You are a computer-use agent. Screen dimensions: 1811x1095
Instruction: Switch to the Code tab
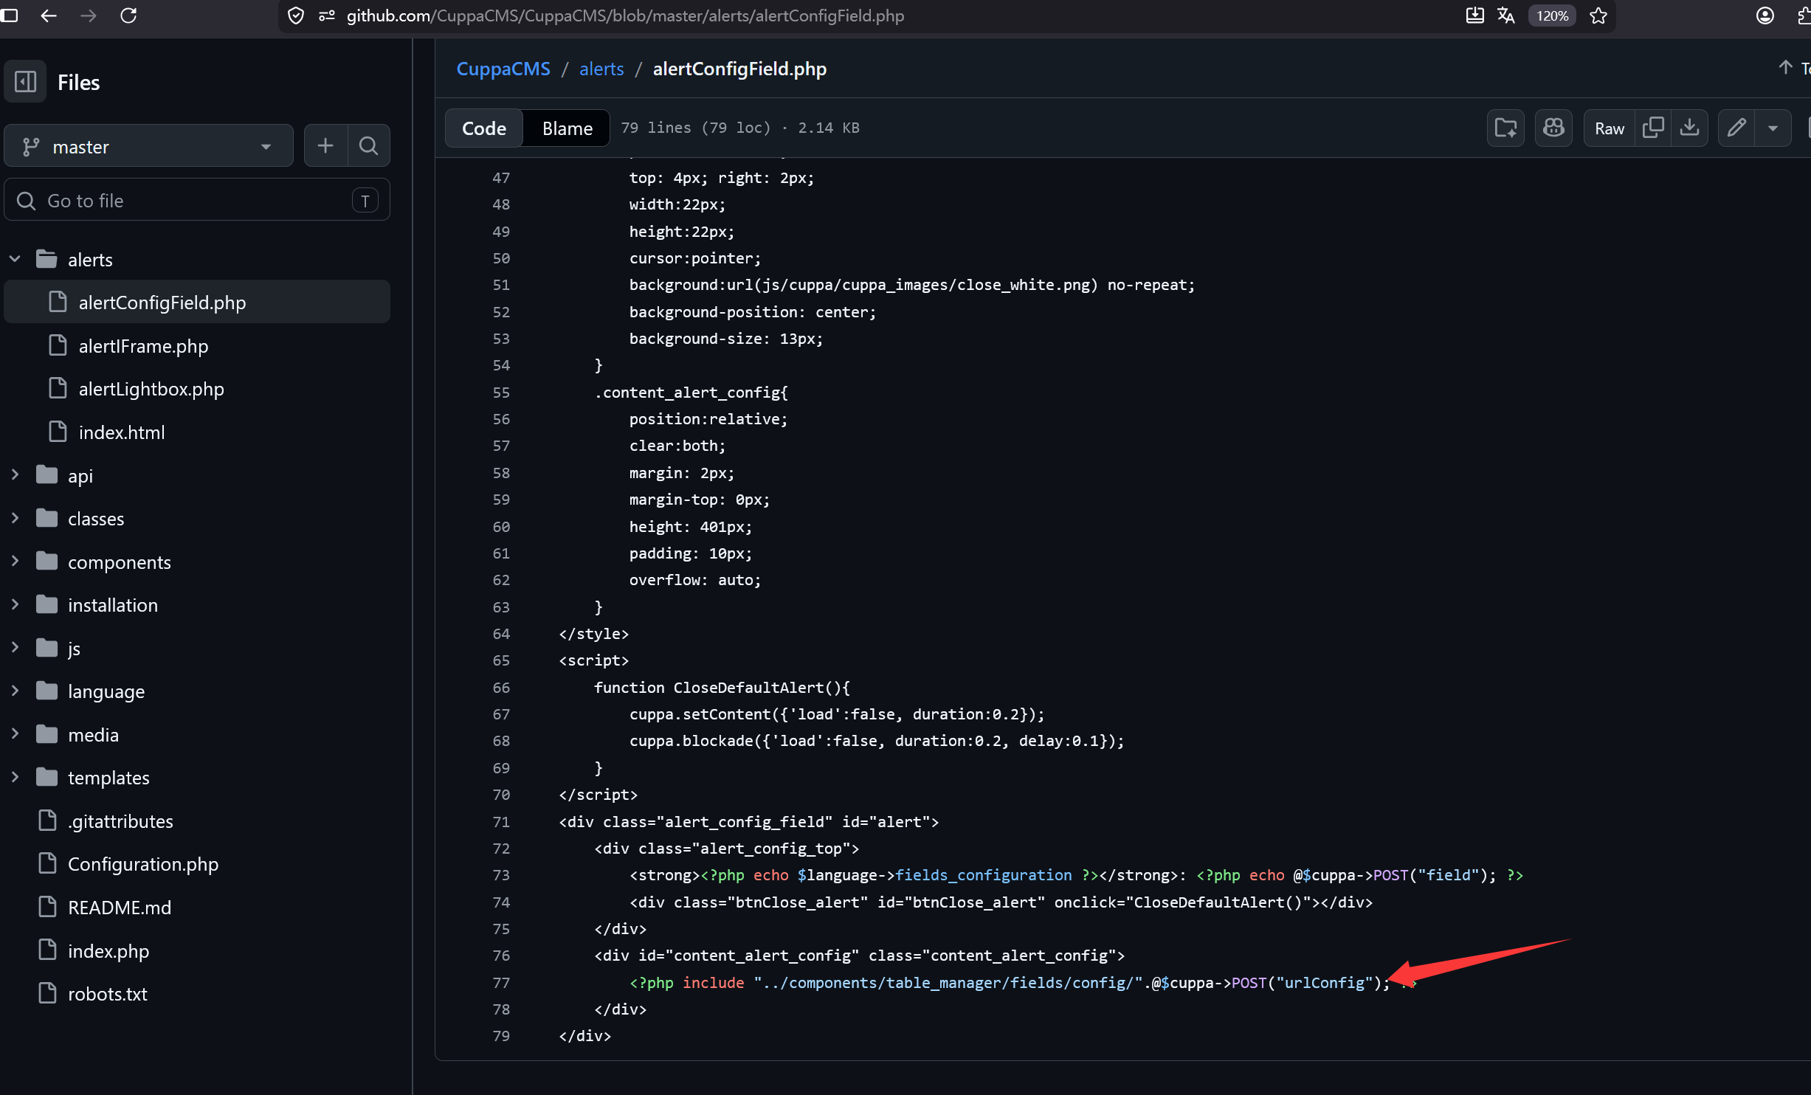coord(484,128)
